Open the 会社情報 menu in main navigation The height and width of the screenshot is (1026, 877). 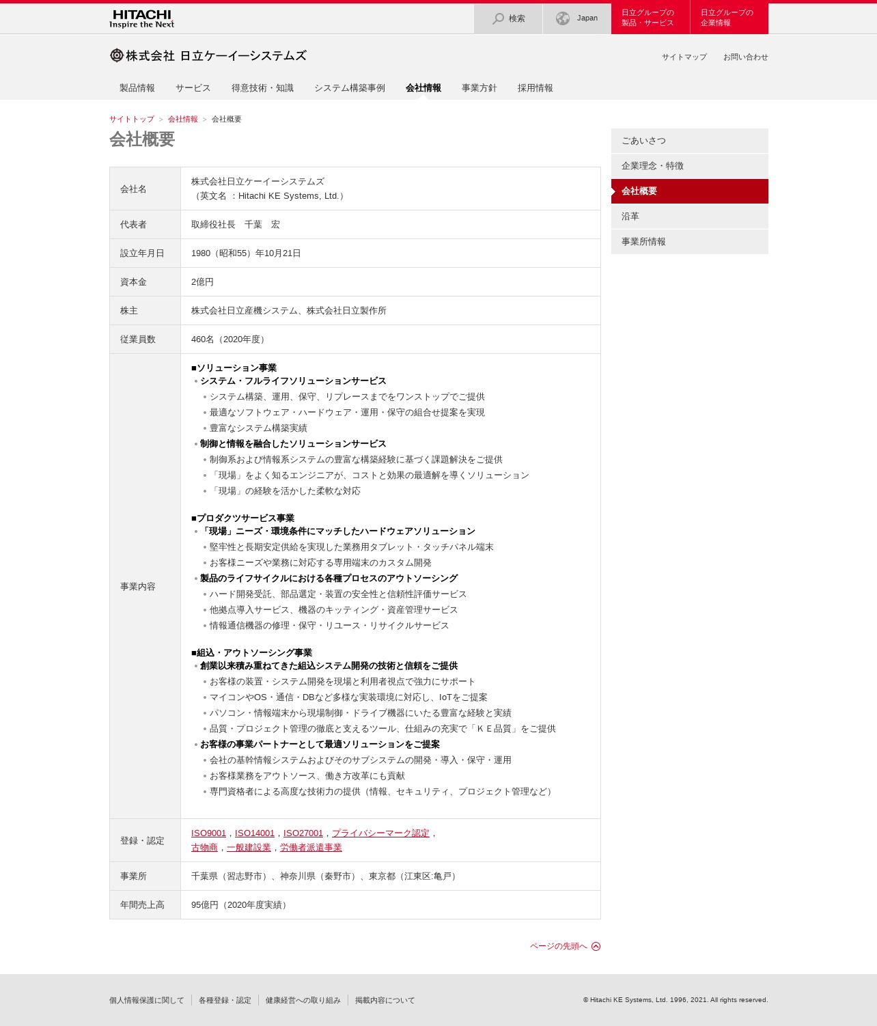pyautogui.click(x=423, y=88)
